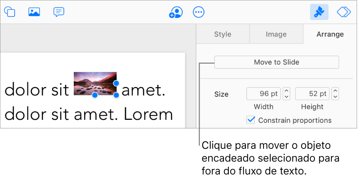Increase the Width using up stepper arrow
Image resolution: width=360 pixels, height=179 pixels.
(286, 91)
